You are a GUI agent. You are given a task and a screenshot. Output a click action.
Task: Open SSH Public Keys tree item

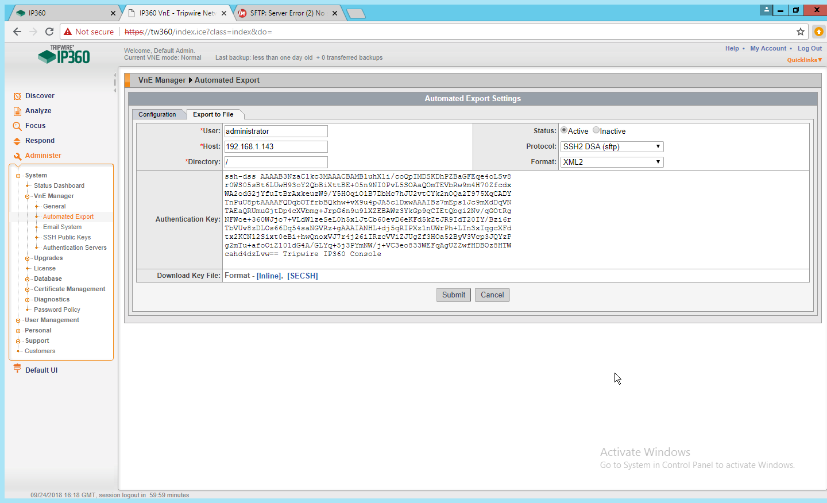point(67,238)
